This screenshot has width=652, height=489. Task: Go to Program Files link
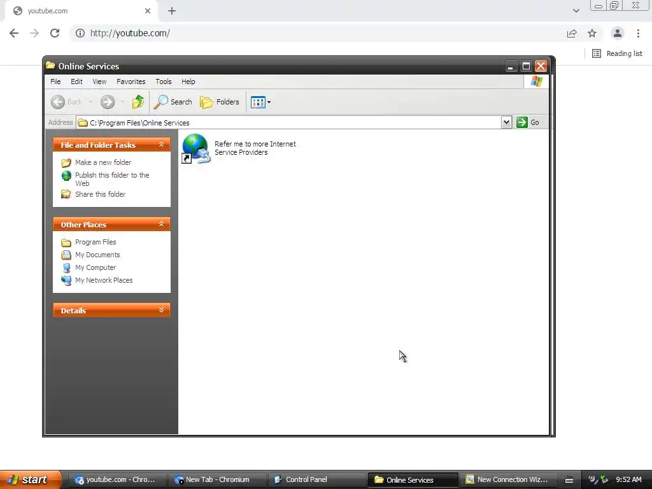96,242
